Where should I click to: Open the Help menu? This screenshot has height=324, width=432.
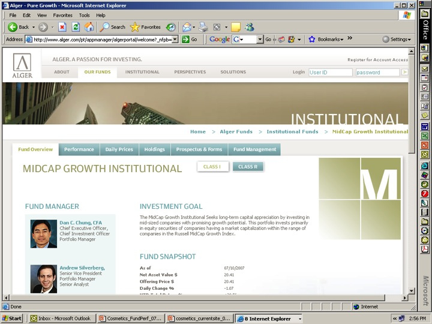[x=101, y=15]
